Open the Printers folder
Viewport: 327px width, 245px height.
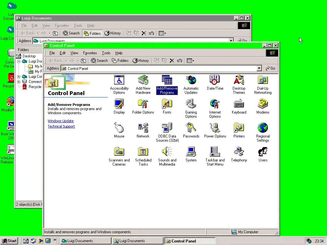pos(239,130)
